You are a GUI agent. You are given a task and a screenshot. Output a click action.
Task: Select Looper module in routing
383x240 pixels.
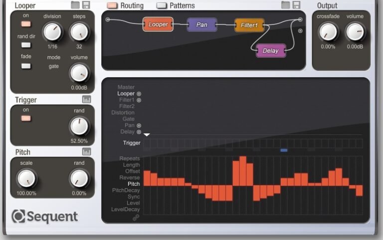[158, 24]
